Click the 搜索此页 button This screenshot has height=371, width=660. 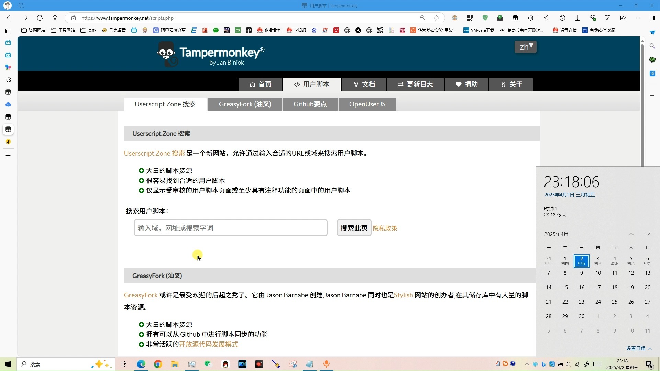(354, 228)
